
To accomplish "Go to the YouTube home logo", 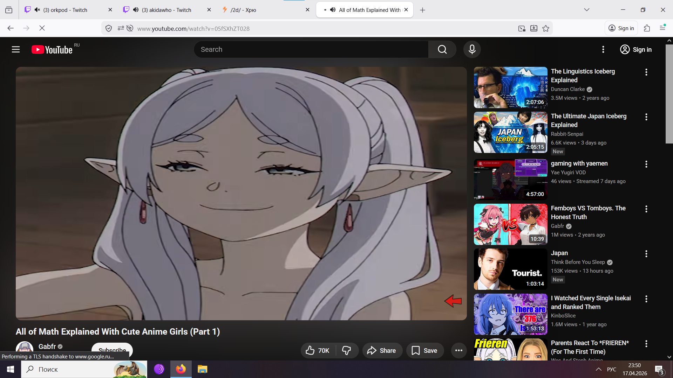I will (52, 50).
